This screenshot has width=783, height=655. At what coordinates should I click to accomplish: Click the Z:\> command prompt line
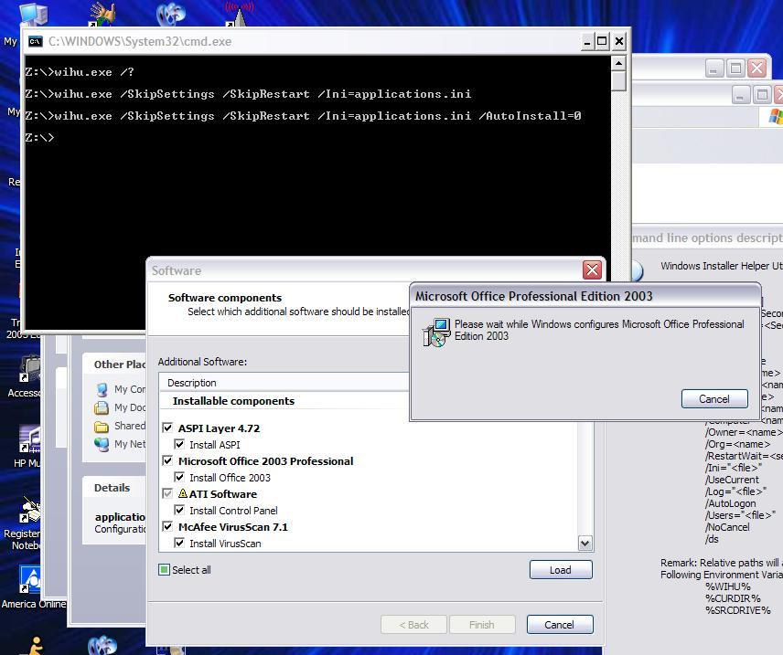[x=39, y=138]
